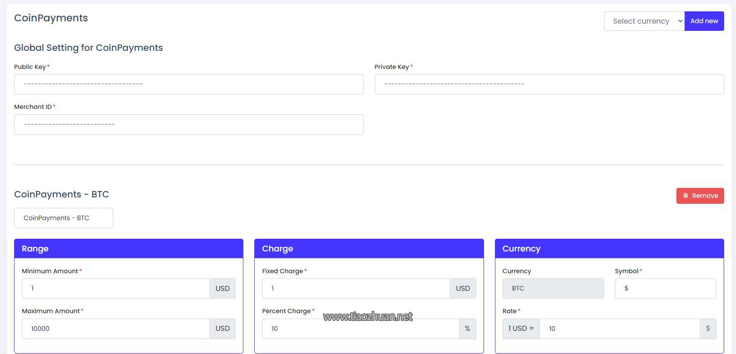Click the CoinPayments page title

tap(51, 18)
